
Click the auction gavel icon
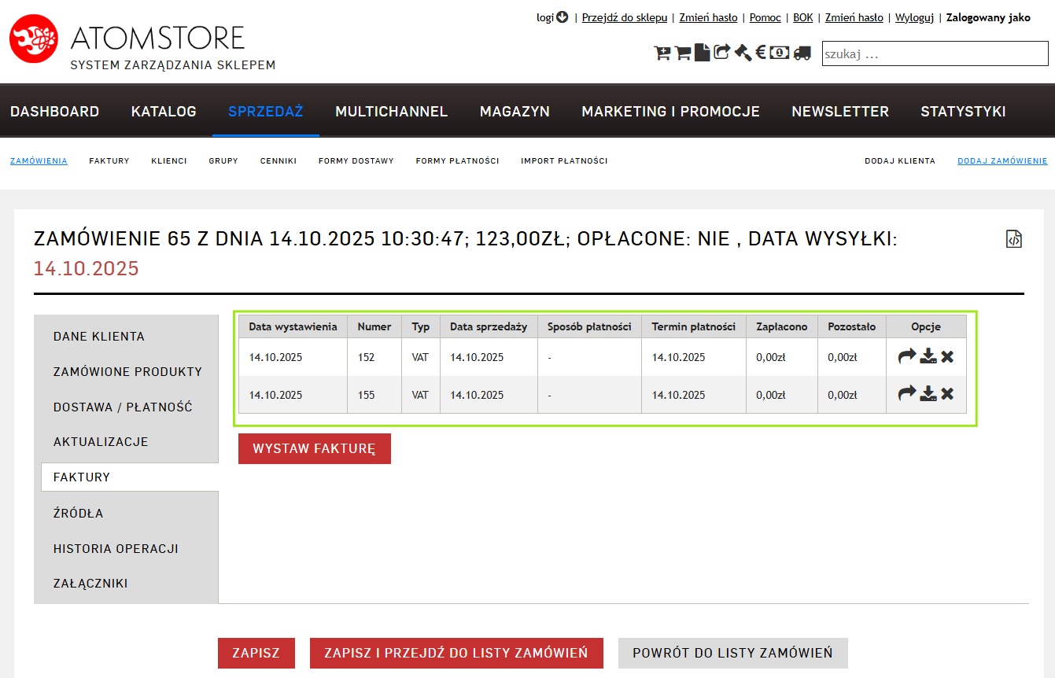click(x=743, y=53)
